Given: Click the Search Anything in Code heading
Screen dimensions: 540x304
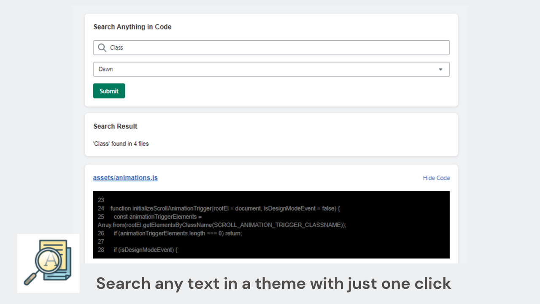Looking at the screenshot, I should point(132,27).
